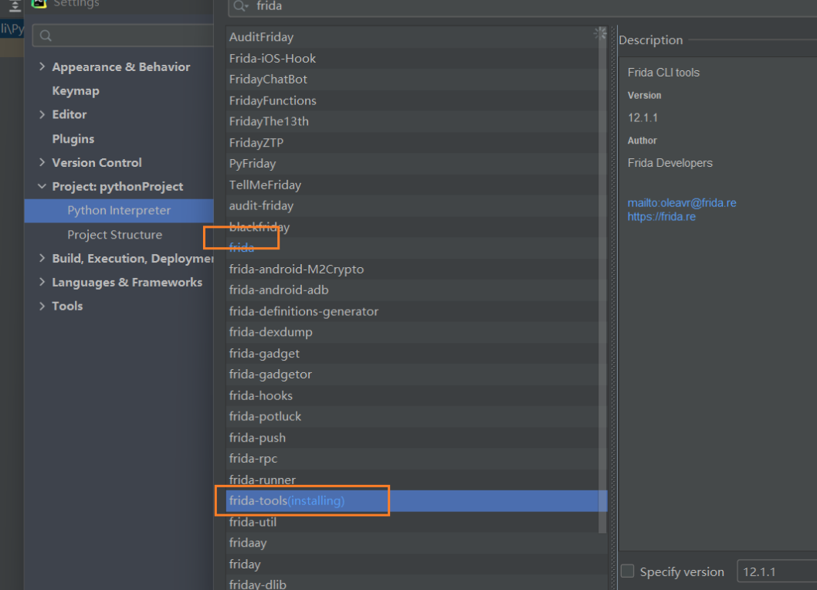The image size is (817, 590).
Task: Open the https://frida.re link
Action: [661, 217]
